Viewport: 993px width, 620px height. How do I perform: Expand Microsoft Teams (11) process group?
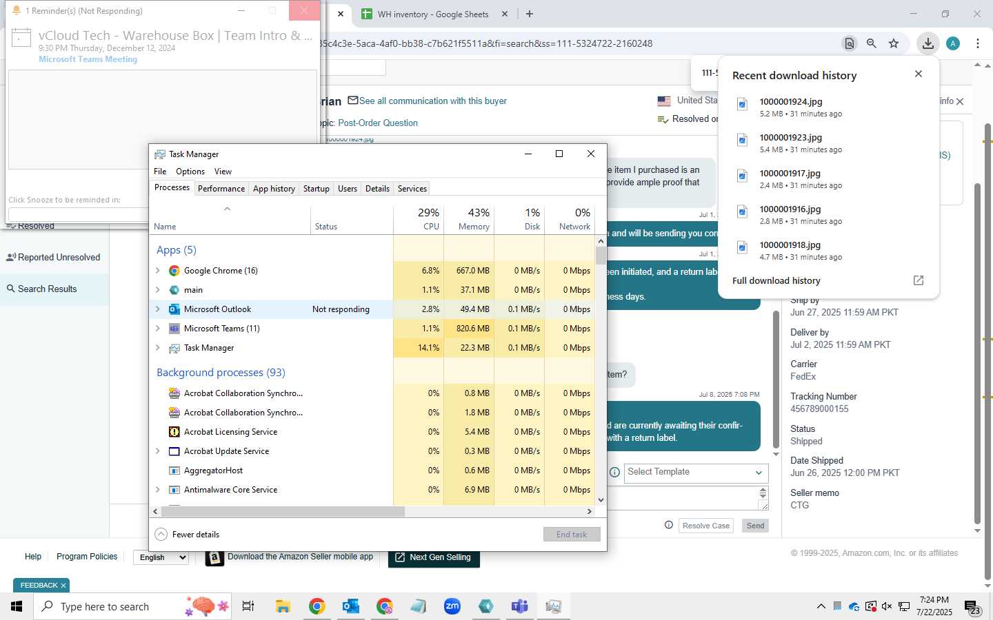click(x=158, y=329)
